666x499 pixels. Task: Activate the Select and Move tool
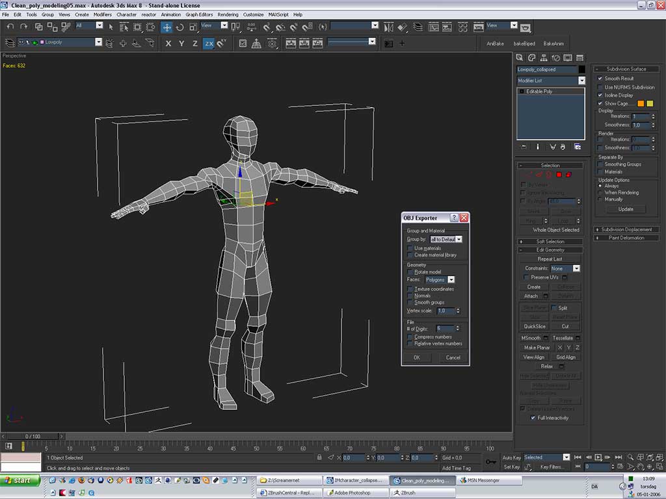click(166, 27)
